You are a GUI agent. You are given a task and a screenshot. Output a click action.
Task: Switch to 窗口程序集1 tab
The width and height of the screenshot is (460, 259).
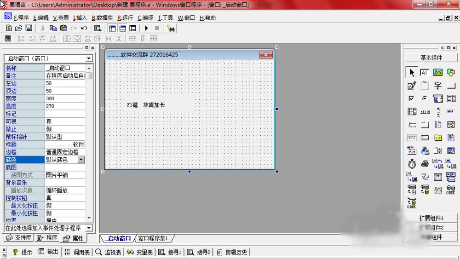tap(153, 238)
